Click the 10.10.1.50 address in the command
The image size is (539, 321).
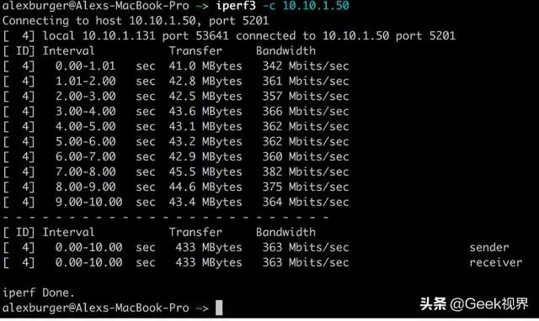pos(316,6)
